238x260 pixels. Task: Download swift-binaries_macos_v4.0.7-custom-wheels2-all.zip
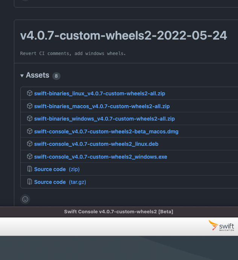[x=102, y=106]
